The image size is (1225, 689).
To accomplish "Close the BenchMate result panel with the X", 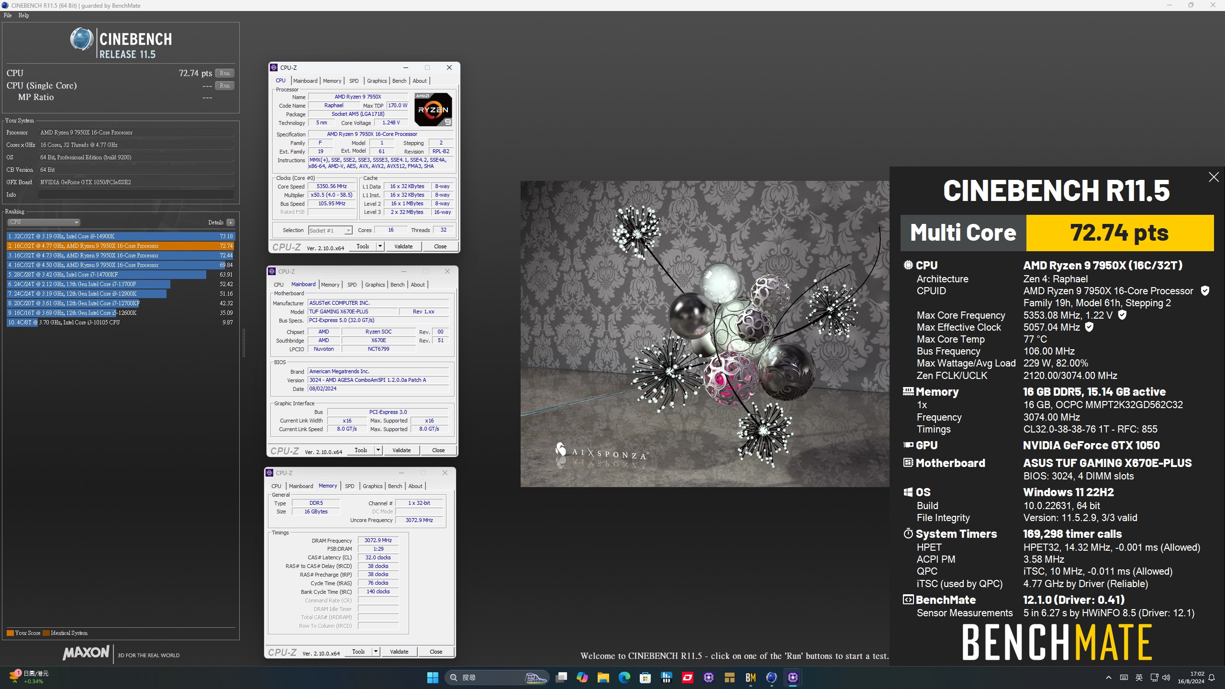I will coord(1214,178).
